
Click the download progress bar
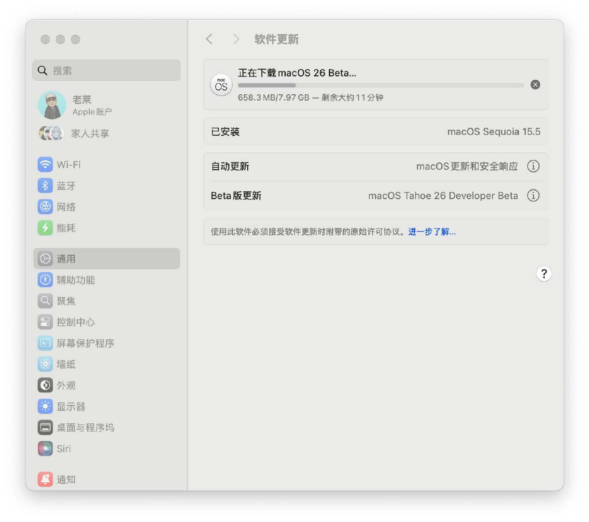380,85
